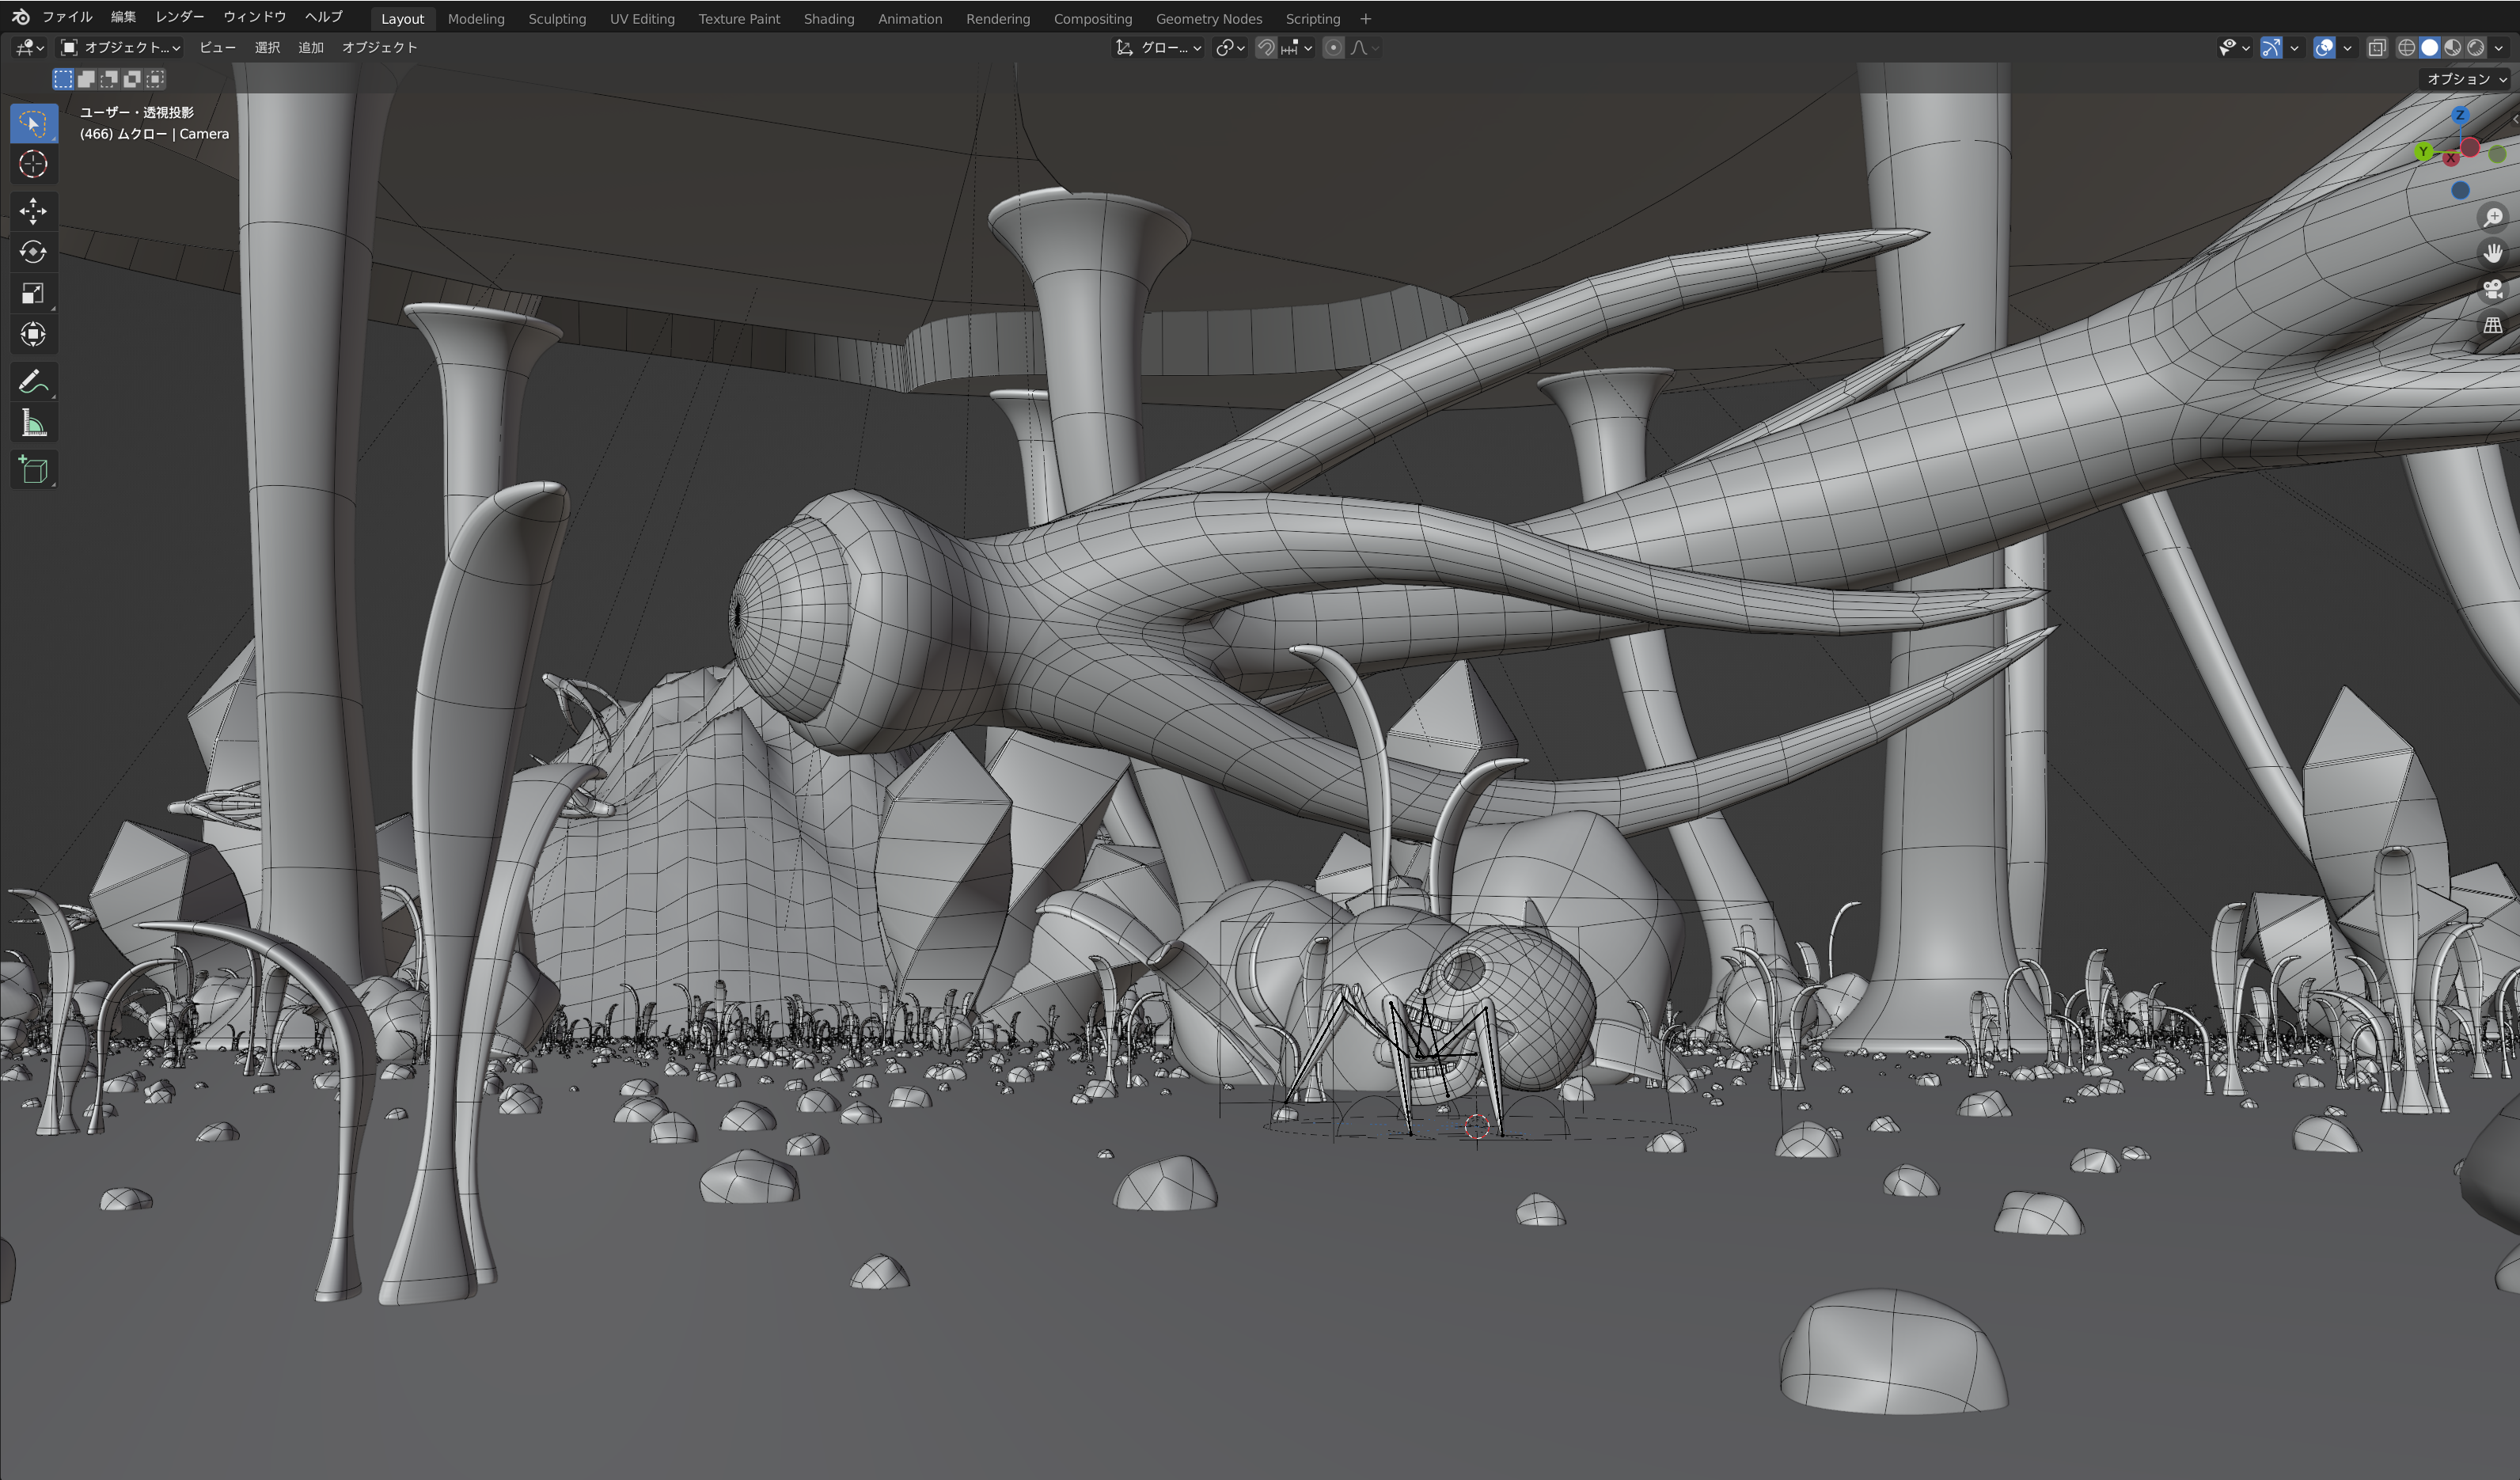Open the pivot point dropdown
This screenshot has width=2520, height=1480.
[x=1230, y=48]
